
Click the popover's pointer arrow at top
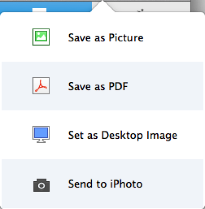click(102, 6)
